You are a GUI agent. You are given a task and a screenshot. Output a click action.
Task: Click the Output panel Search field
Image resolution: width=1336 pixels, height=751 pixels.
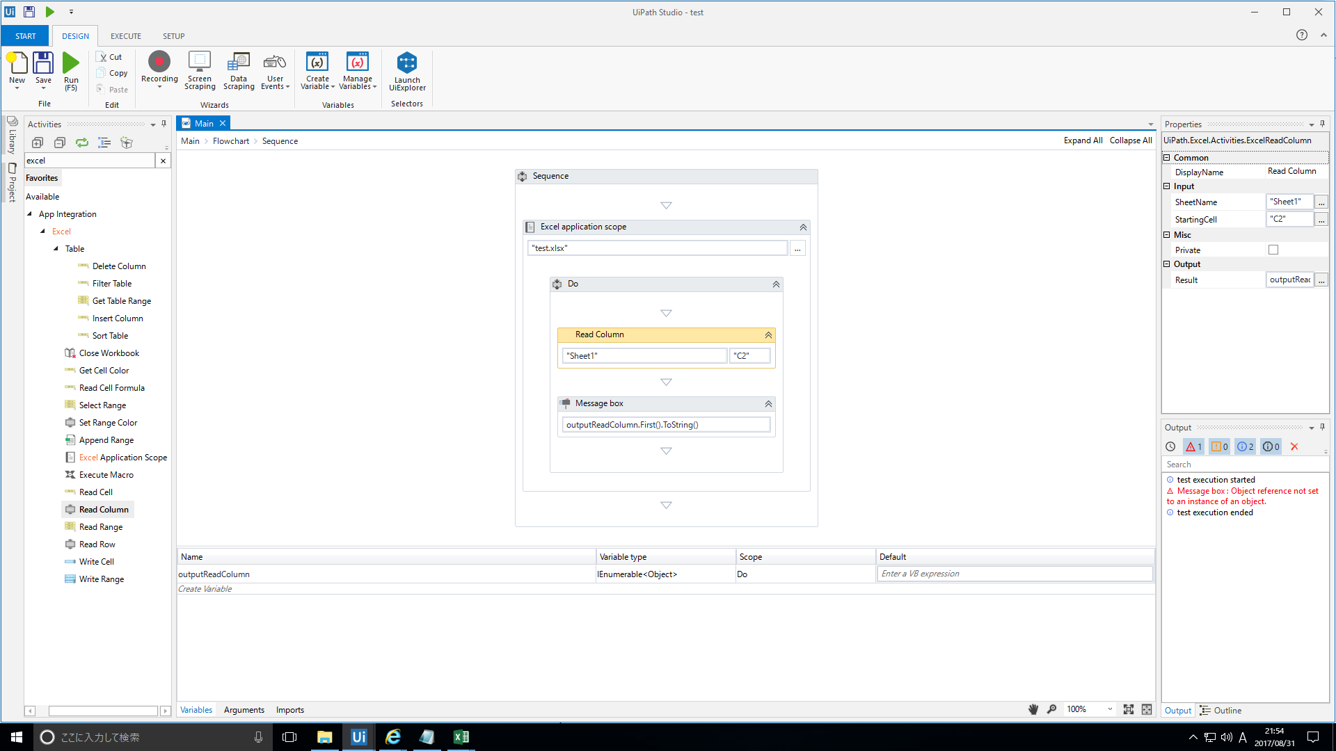coord(1245,465)
